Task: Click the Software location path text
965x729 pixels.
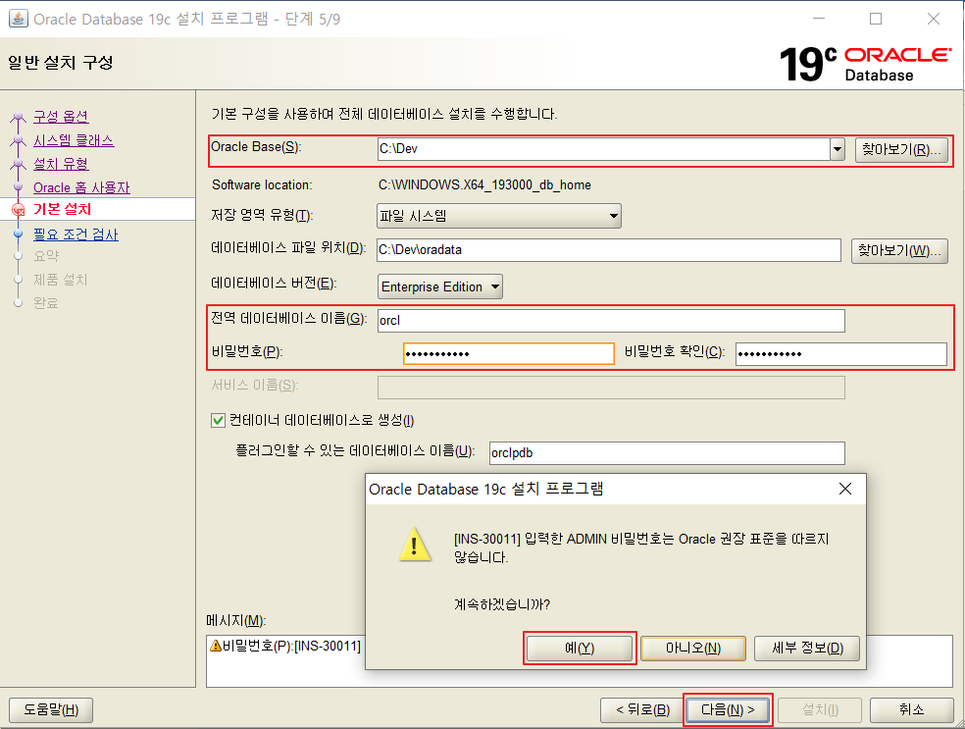Action: [484, 184]
